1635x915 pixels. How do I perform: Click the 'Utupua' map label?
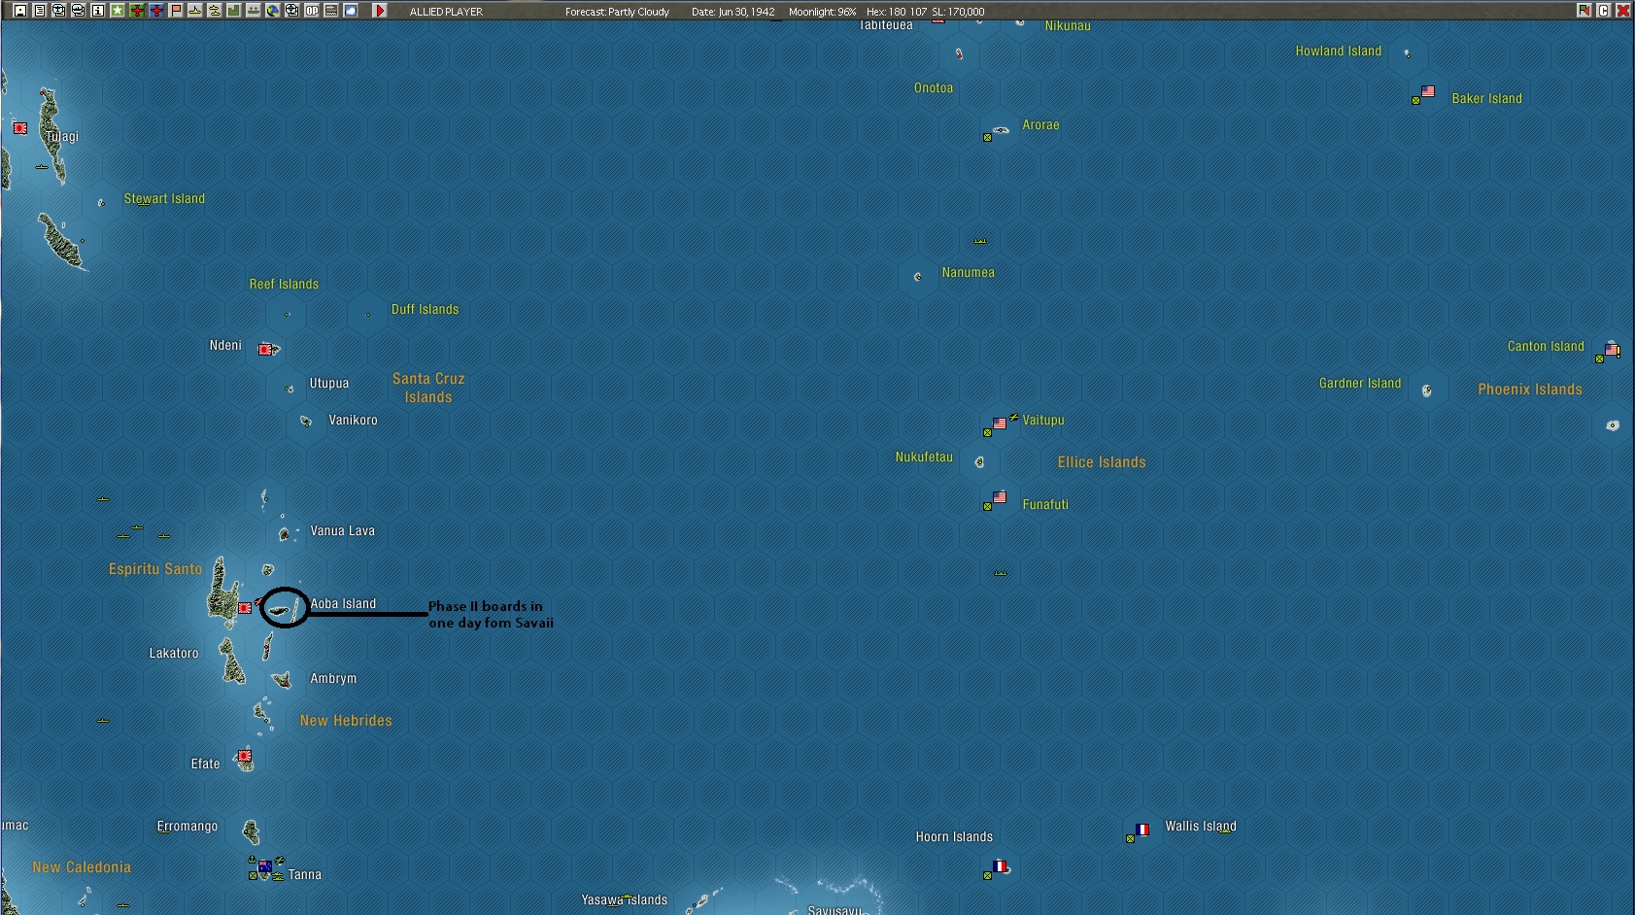[329, 384]
